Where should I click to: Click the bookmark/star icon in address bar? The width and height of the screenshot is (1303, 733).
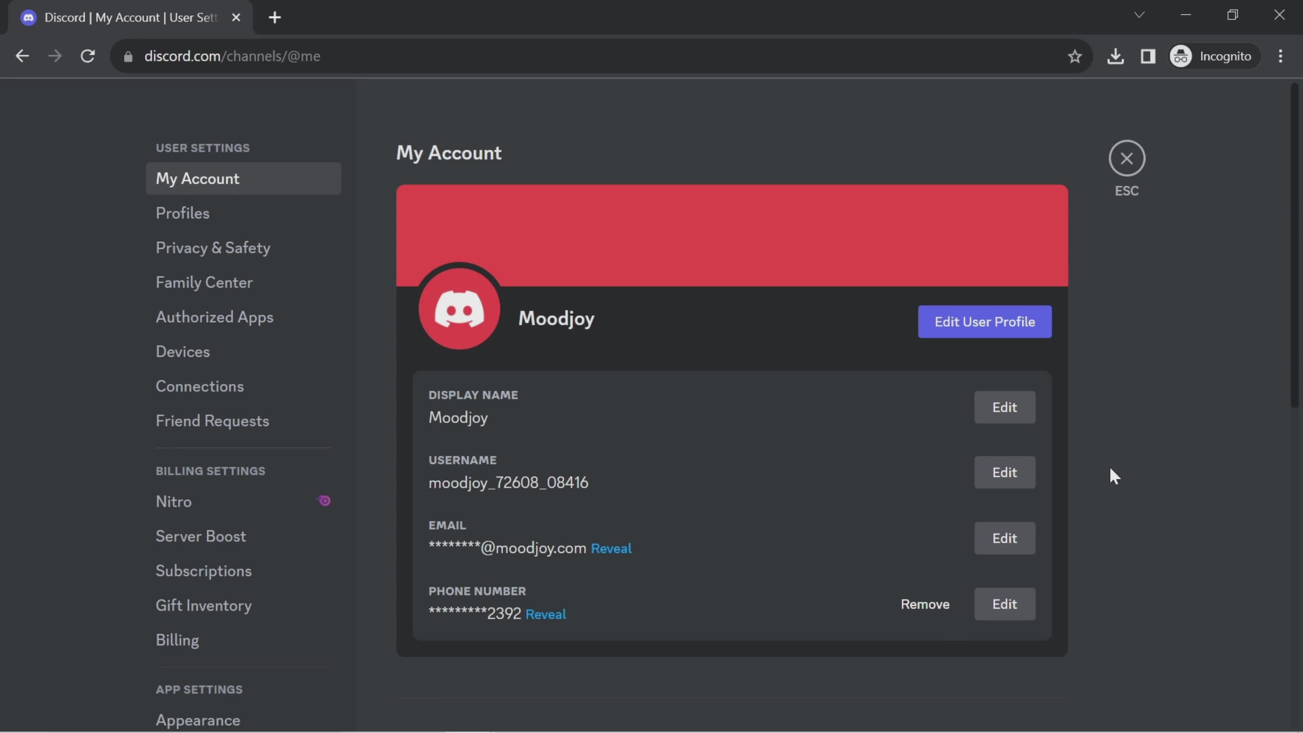[1074, 56]
